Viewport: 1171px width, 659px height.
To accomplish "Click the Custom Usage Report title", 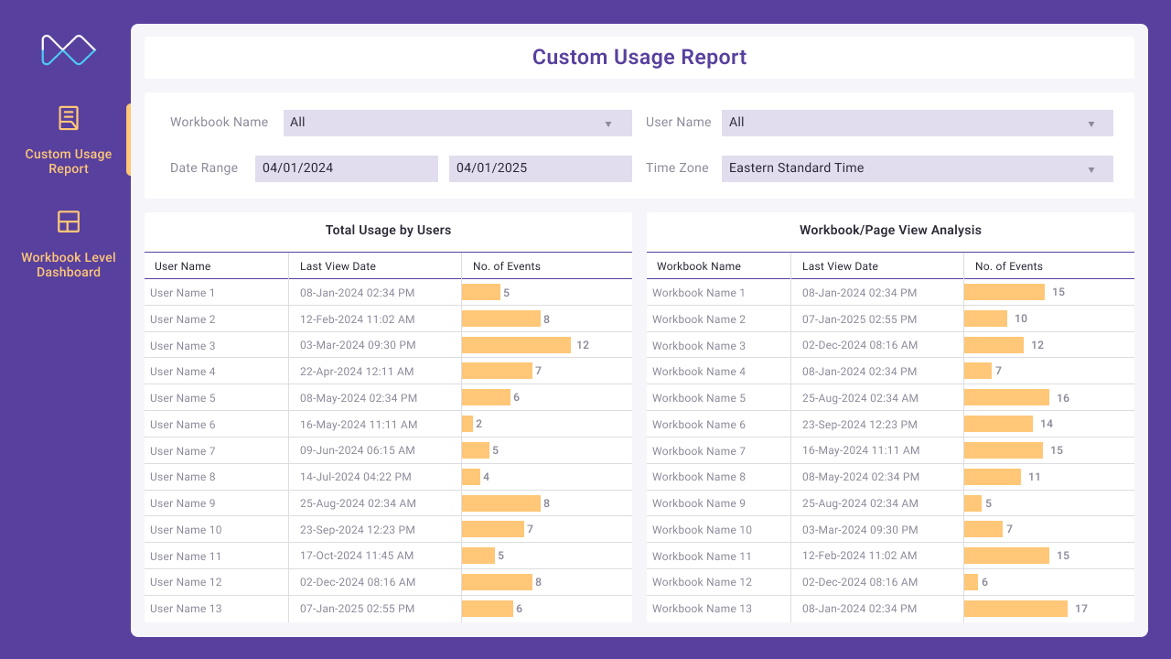I will click(x=639, y=57).
